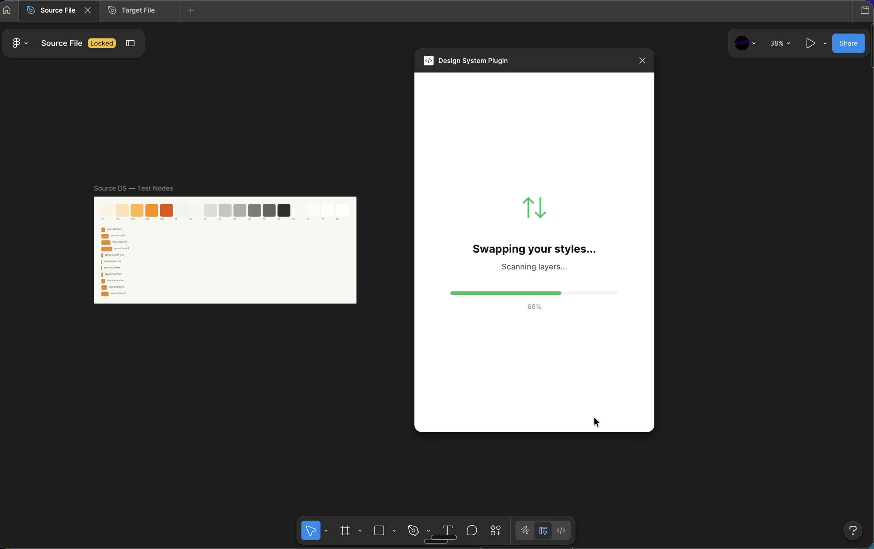Select the Pen tool
Image resolution: width=874 pixels, height=549 pixels.
(x=414, y=530)
